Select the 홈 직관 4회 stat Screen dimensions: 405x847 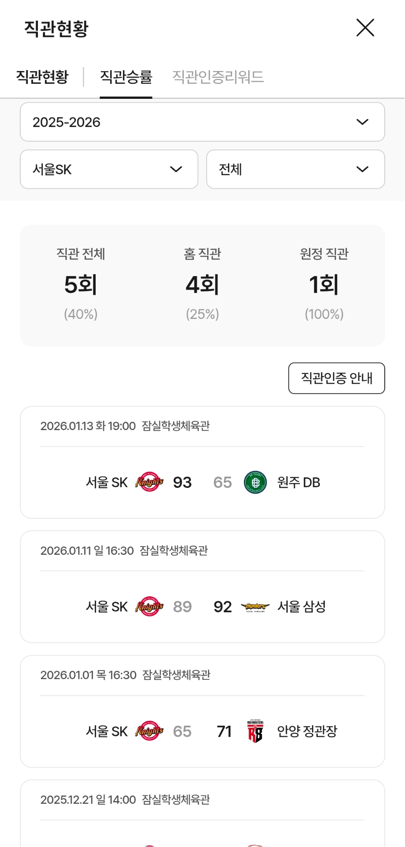tap(202, 285)
